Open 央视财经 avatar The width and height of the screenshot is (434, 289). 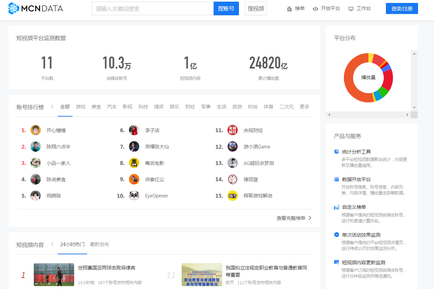(232, 130)
